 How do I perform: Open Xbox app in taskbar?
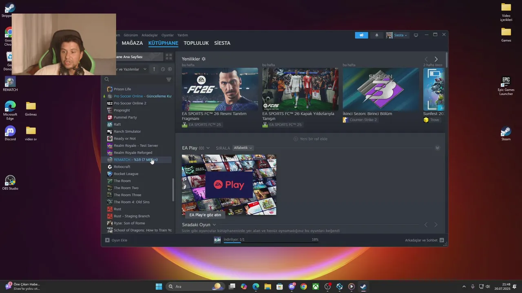(316, 286)
